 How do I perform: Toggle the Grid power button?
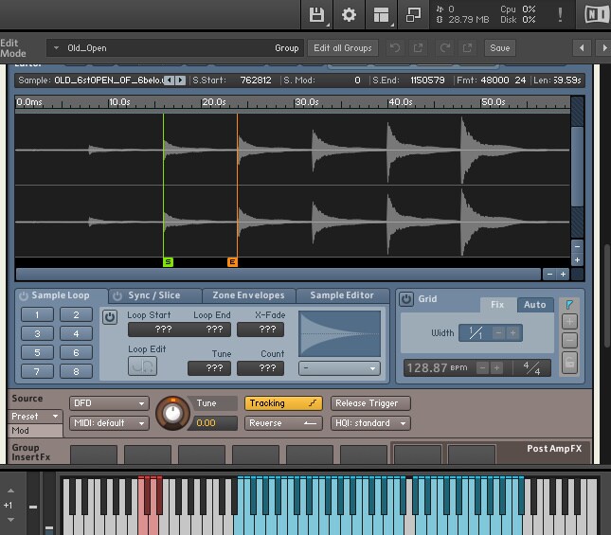(406, 299)
